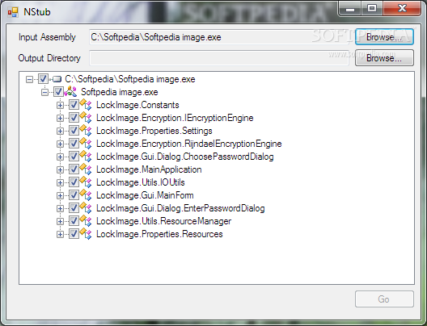427x326 pixels.
Task: Select the LockImage.MainApplication text
Action: tap(149, 169)
